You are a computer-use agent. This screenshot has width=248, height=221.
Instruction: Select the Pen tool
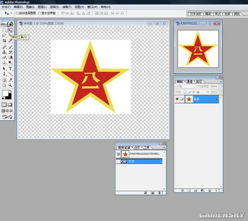coord(4,74)
